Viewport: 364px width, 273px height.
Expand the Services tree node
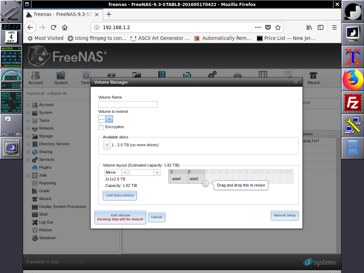click(28, 160)
